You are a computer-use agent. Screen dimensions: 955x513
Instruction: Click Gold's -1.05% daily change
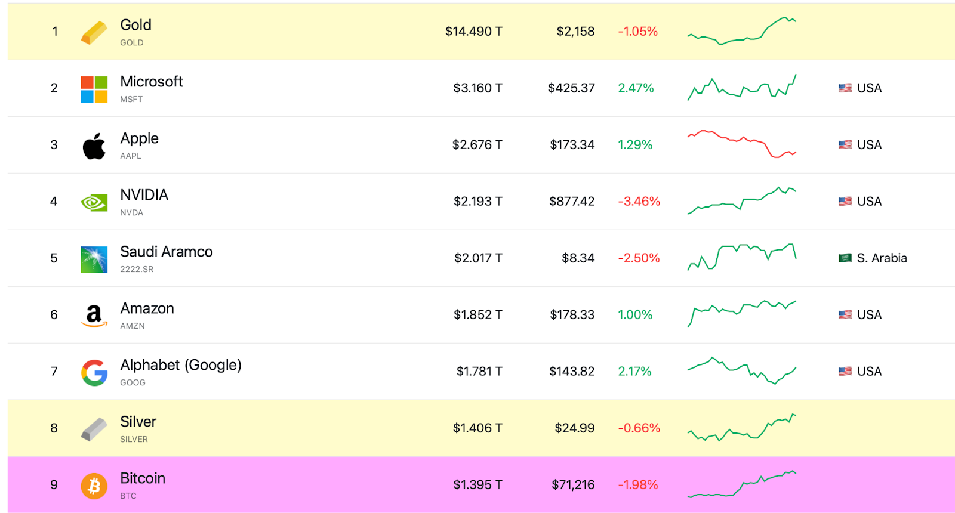[637, 31]
